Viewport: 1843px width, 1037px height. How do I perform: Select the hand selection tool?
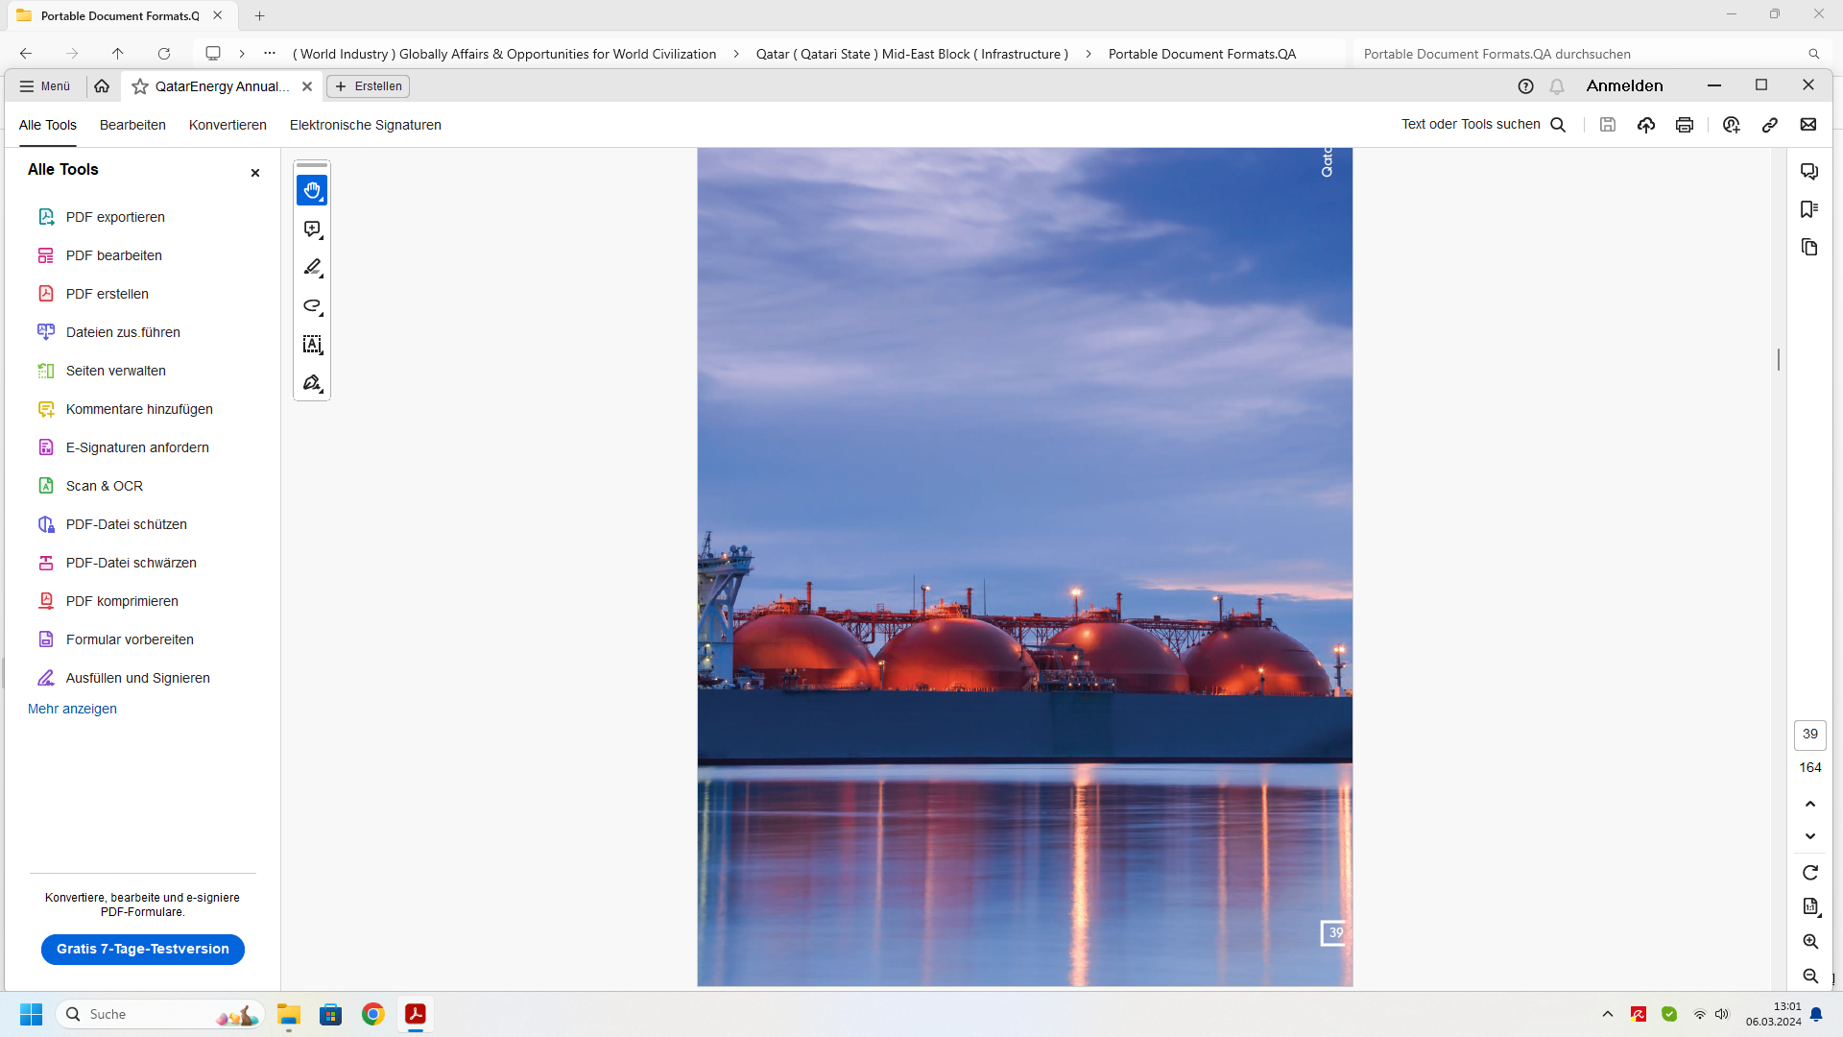[x=312, y=190]
